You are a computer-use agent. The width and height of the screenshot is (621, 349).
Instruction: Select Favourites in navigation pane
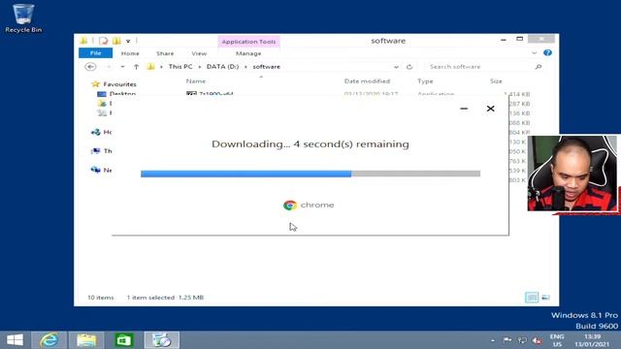tap(119, 84)
